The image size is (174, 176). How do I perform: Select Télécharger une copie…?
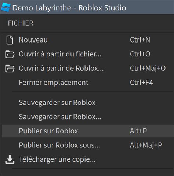[88, 159]
